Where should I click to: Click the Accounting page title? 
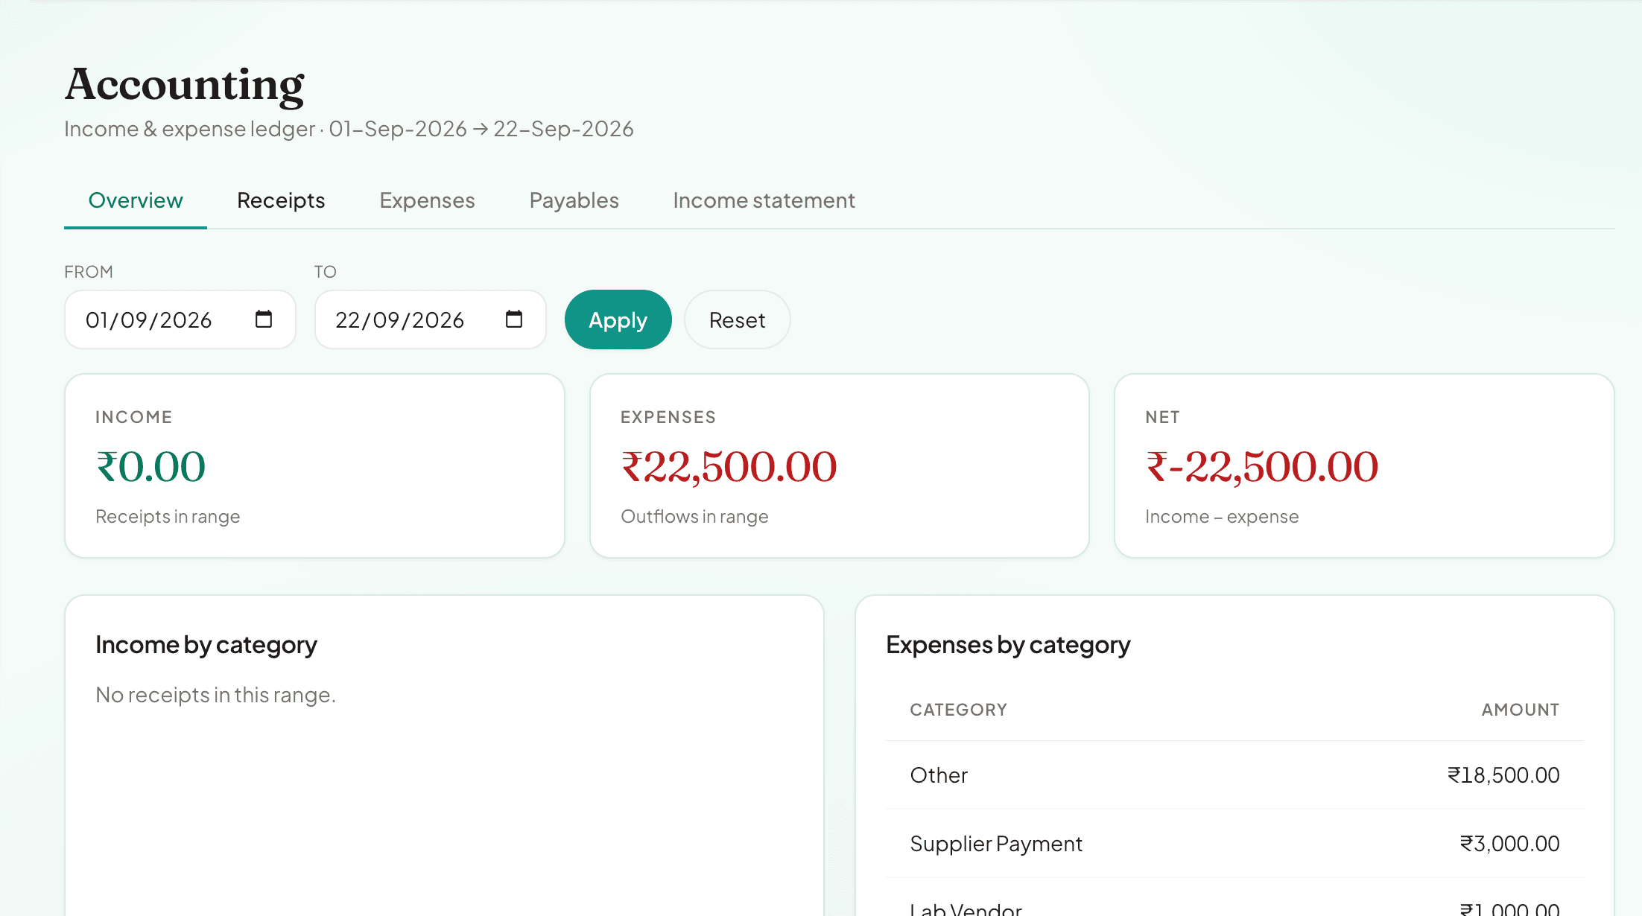[185, 85]
